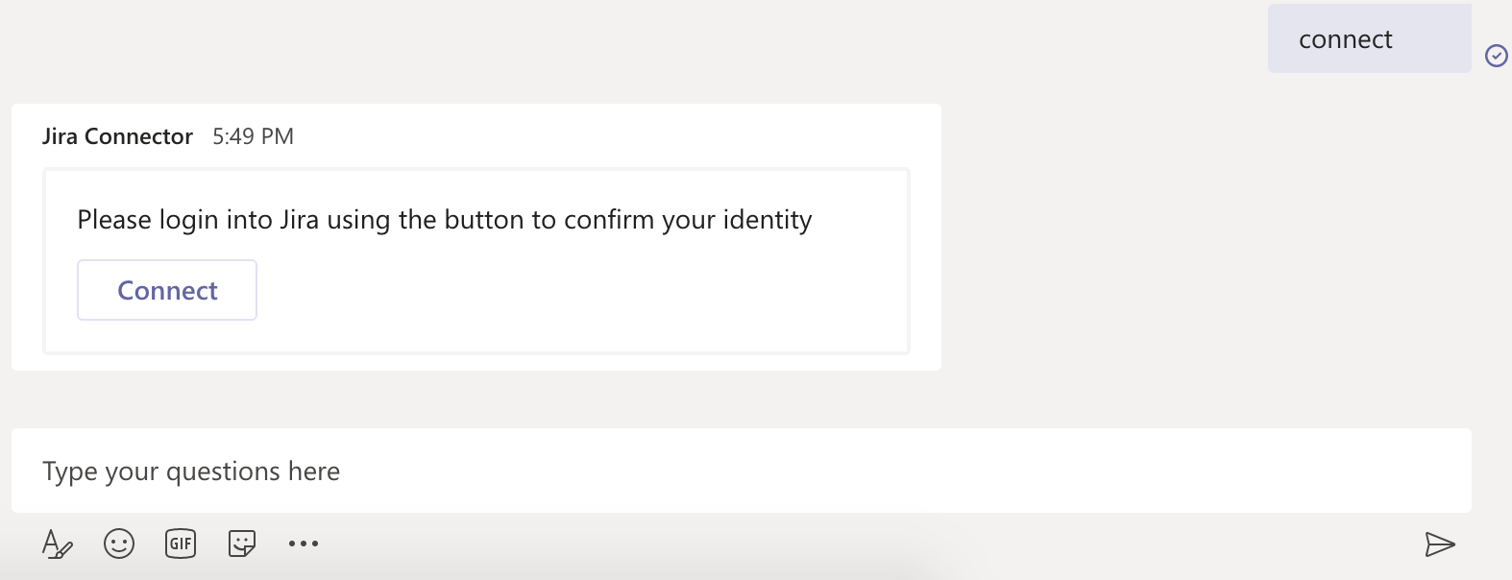Open the sticker picker
This screenshot has width=1512, height=580.
(242, 544)
